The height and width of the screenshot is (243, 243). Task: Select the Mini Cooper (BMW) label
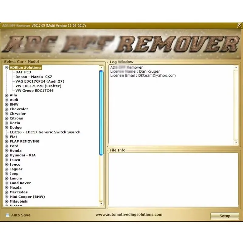tap(27, 197)
